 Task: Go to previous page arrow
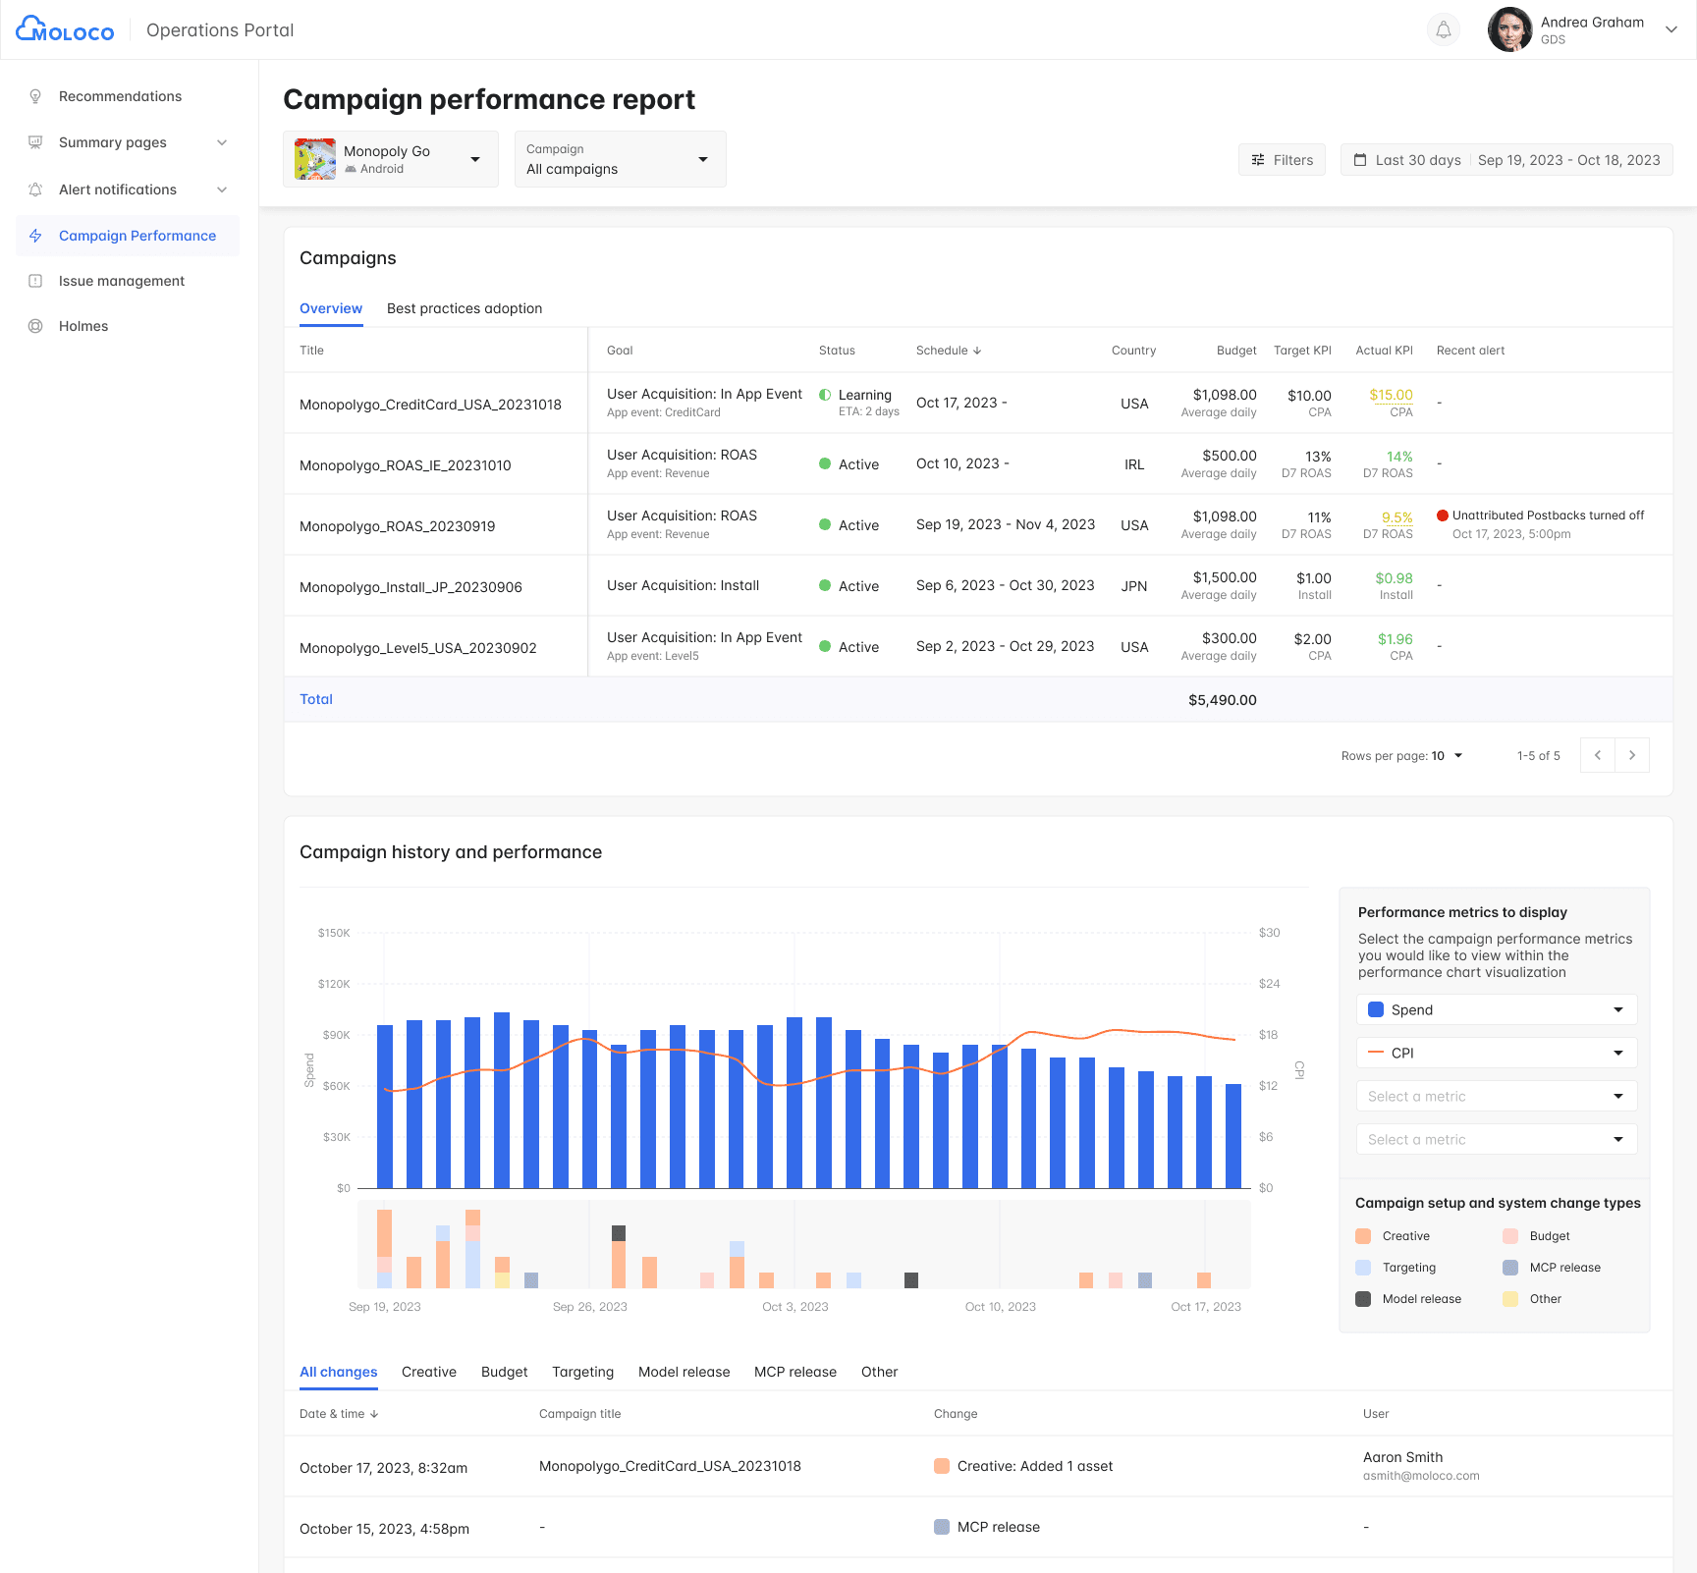pos(1598,755)
